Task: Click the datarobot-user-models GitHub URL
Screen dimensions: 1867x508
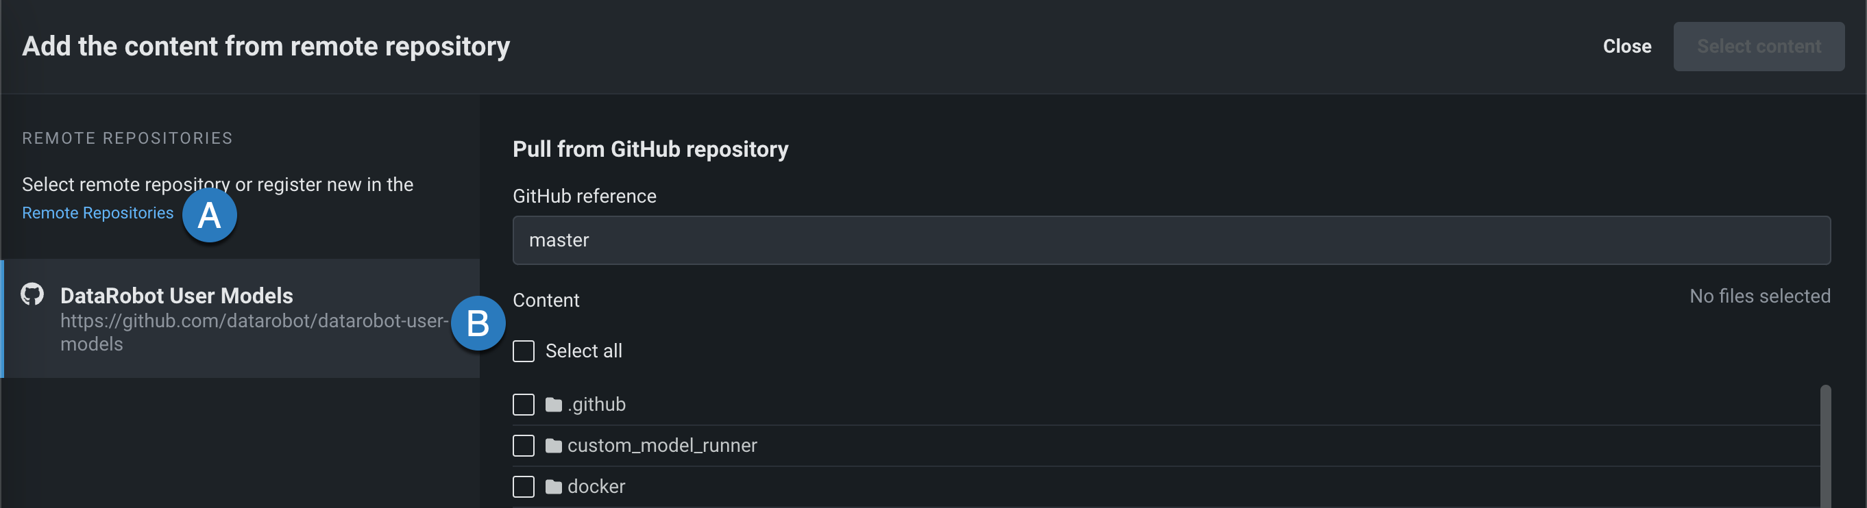Action: pos(254,331)
